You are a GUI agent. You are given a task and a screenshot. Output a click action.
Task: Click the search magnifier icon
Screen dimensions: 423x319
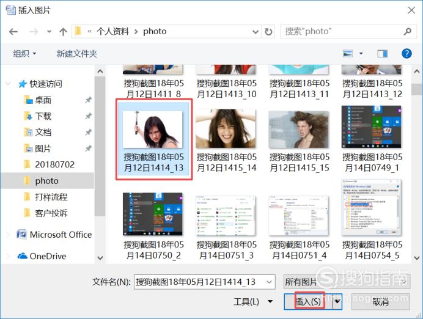click(x=408, y=32)
